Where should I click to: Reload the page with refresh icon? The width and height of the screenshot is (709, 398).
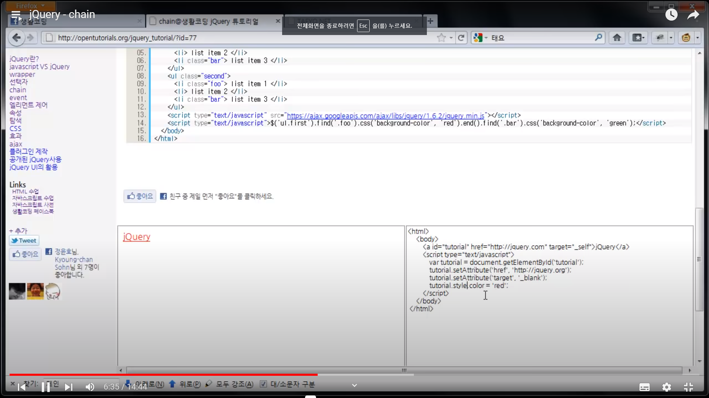pos(461,38)
